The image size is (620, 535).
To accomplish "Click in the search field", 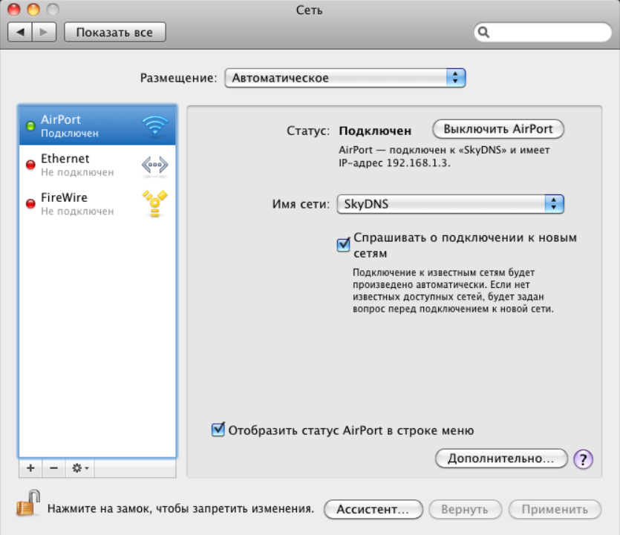I will (546, 33).
